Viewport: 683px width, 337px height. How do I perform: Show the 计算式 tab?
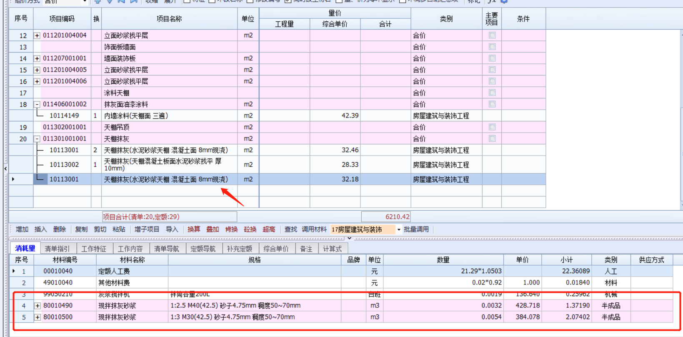click(332, 249)
